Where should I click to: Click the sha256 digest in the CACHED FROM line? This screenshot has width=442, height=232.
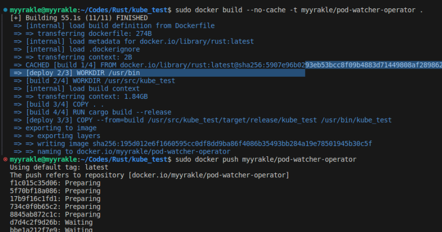[x=354, y=65]
